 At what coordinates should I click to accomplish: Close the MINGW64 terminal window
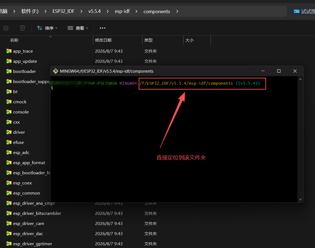[x=295, y=71]
